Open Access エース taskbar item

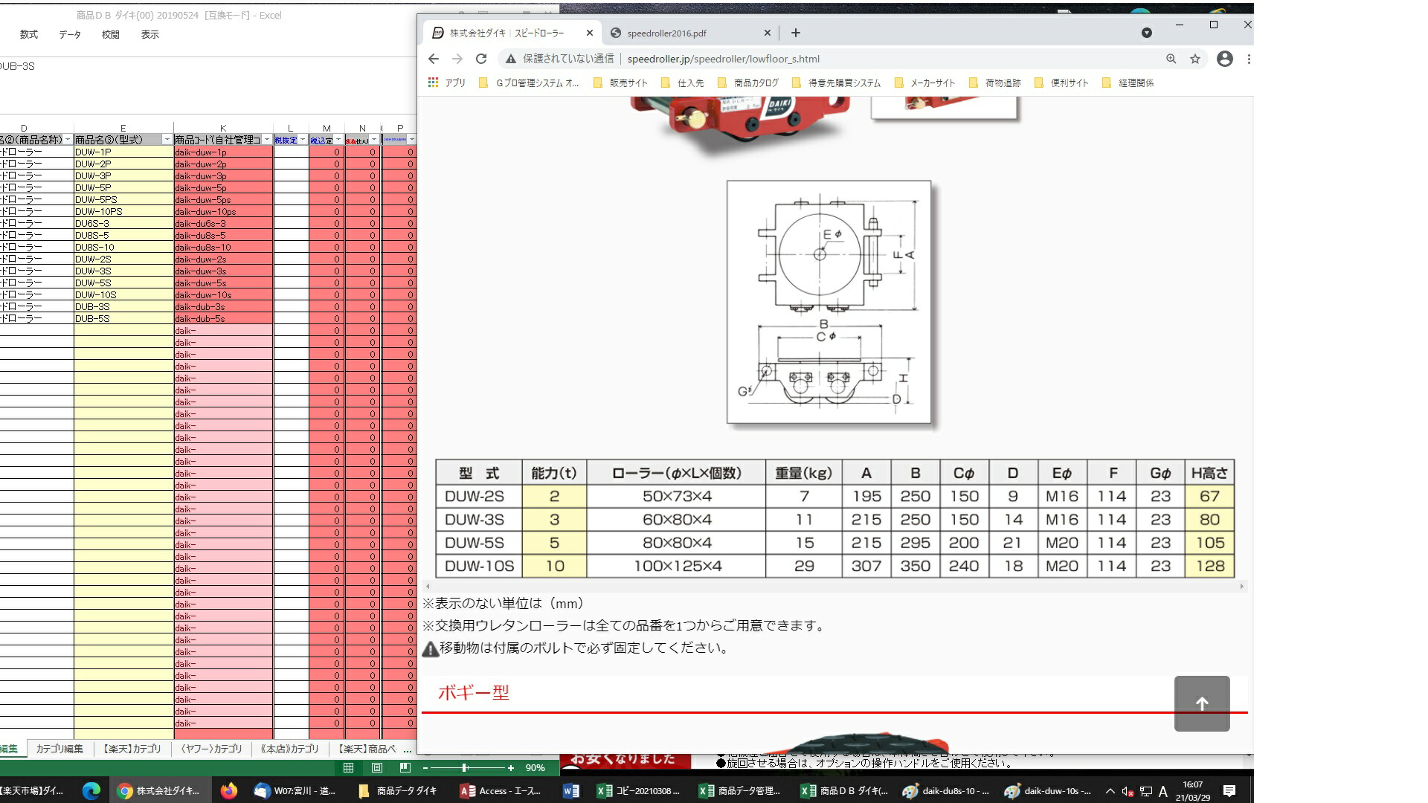click(501, 790)
